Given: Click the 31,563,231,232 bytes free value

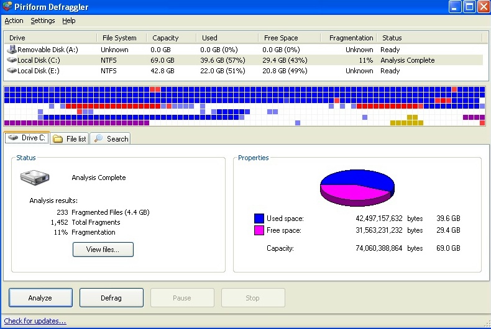Looking at the screenshot, I should pos(389,230).
